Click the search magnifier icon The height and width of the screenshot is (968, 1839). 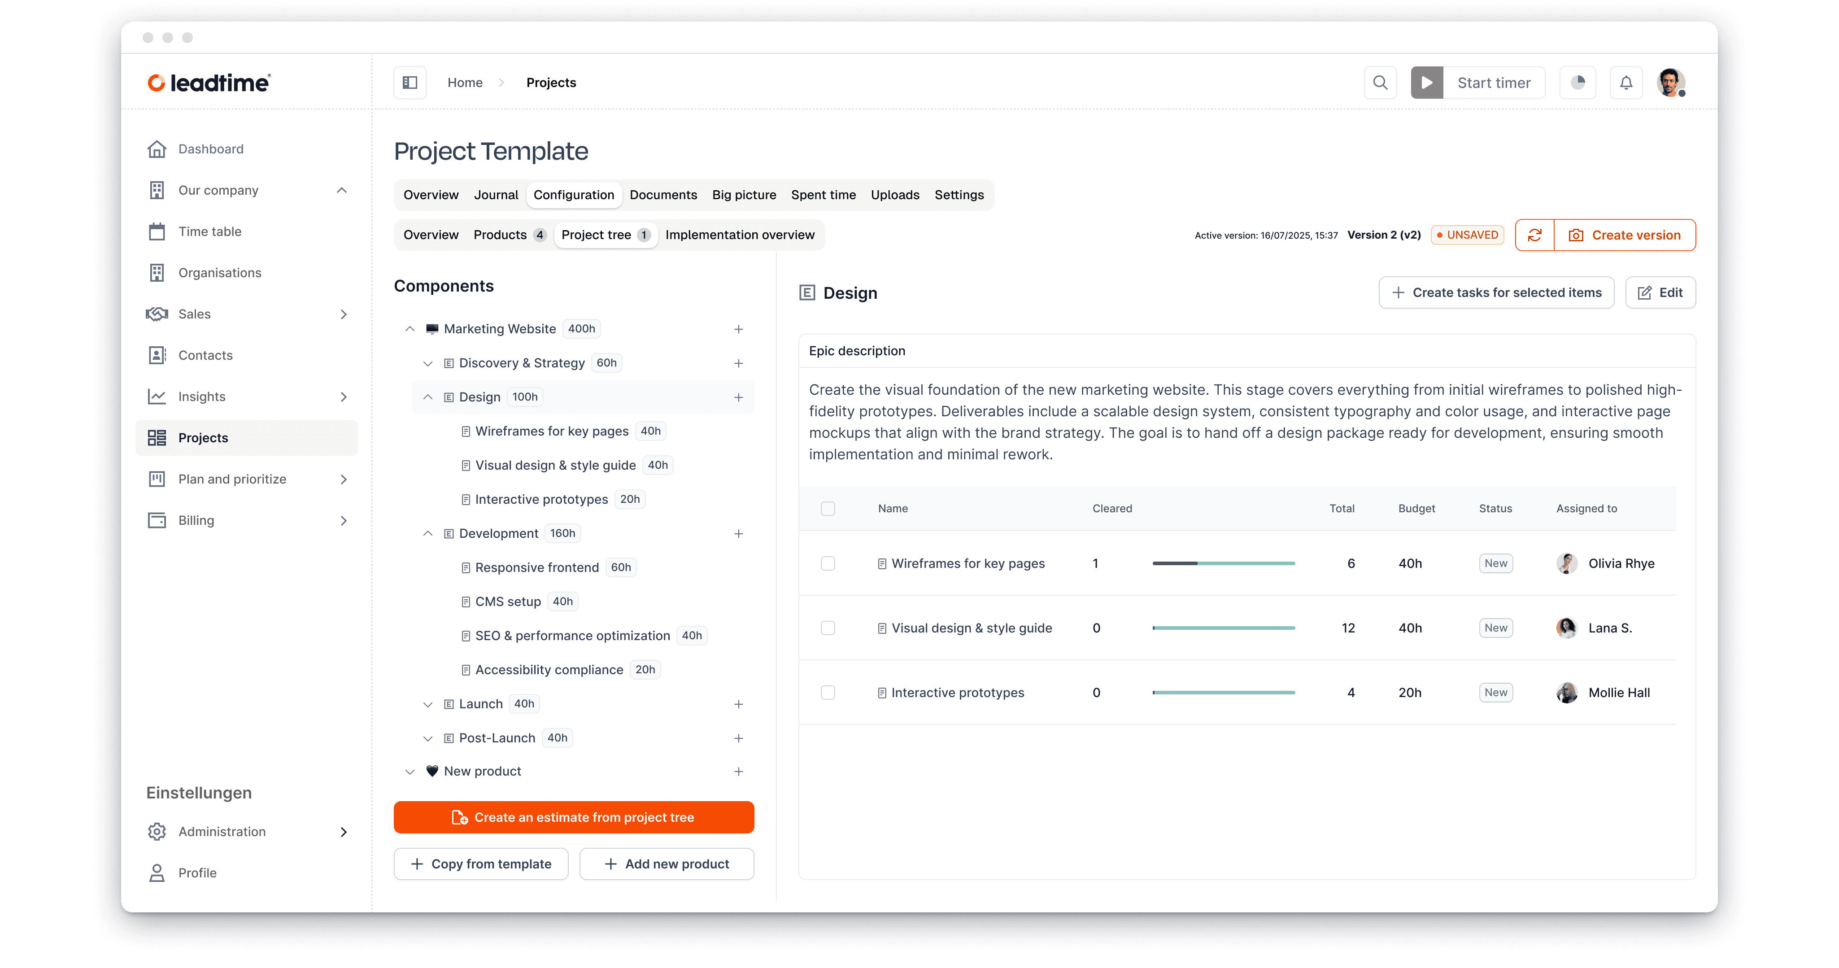click(1380, 83)
